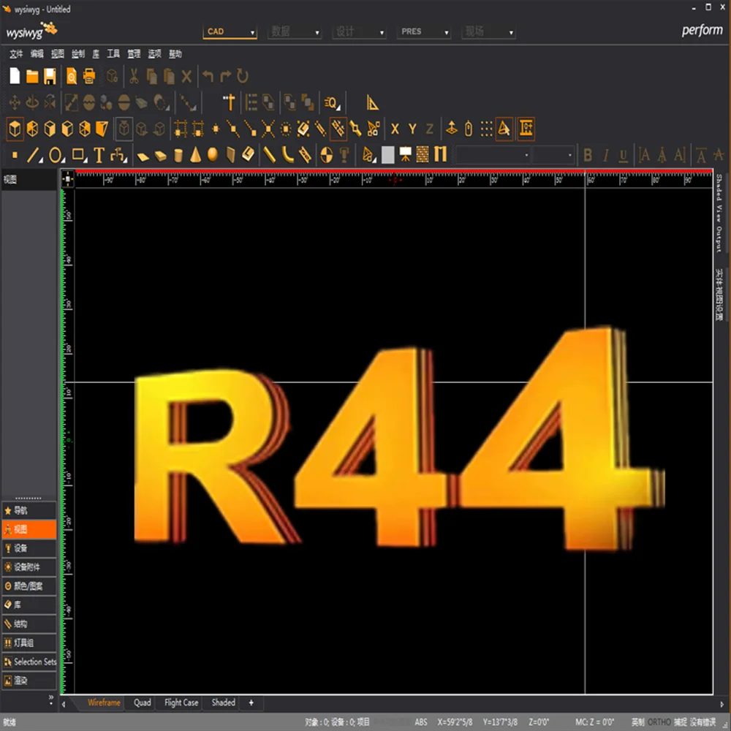731x731 pixels.
Task: Insert a cone primitive
Action: coord(195,155)
